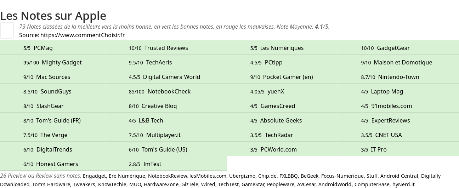Open the Ere Numérique preview link
This screenshot has width=459, height=188.
[x=127, y=176]
